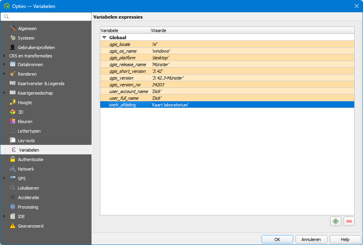
Task: Select the user_full_name variable row
Action: [227, 98]
